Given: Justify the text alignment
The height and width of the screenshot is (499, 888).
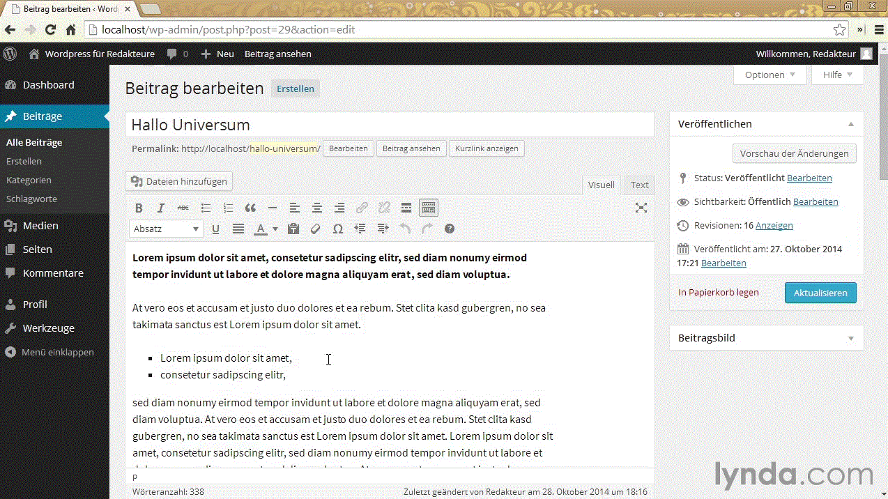Looking at the screenshot, I should 238,229.
